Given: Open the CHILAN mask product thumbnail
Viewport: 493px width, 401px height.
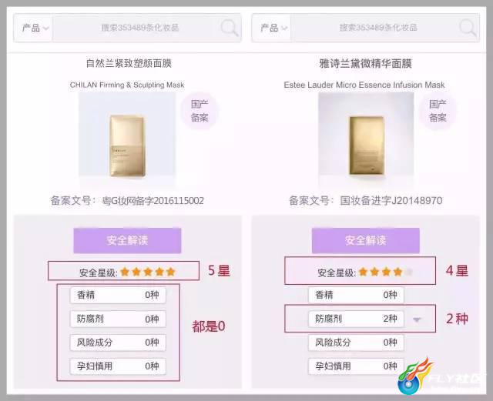Looking at the screenshot, I should 127,139.
